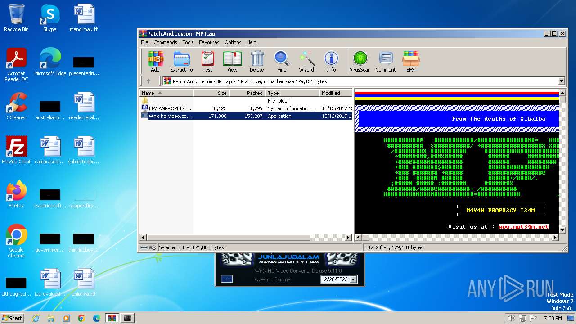Expand the archive path dropdown
576x324 pixels.
pos(561,81)
